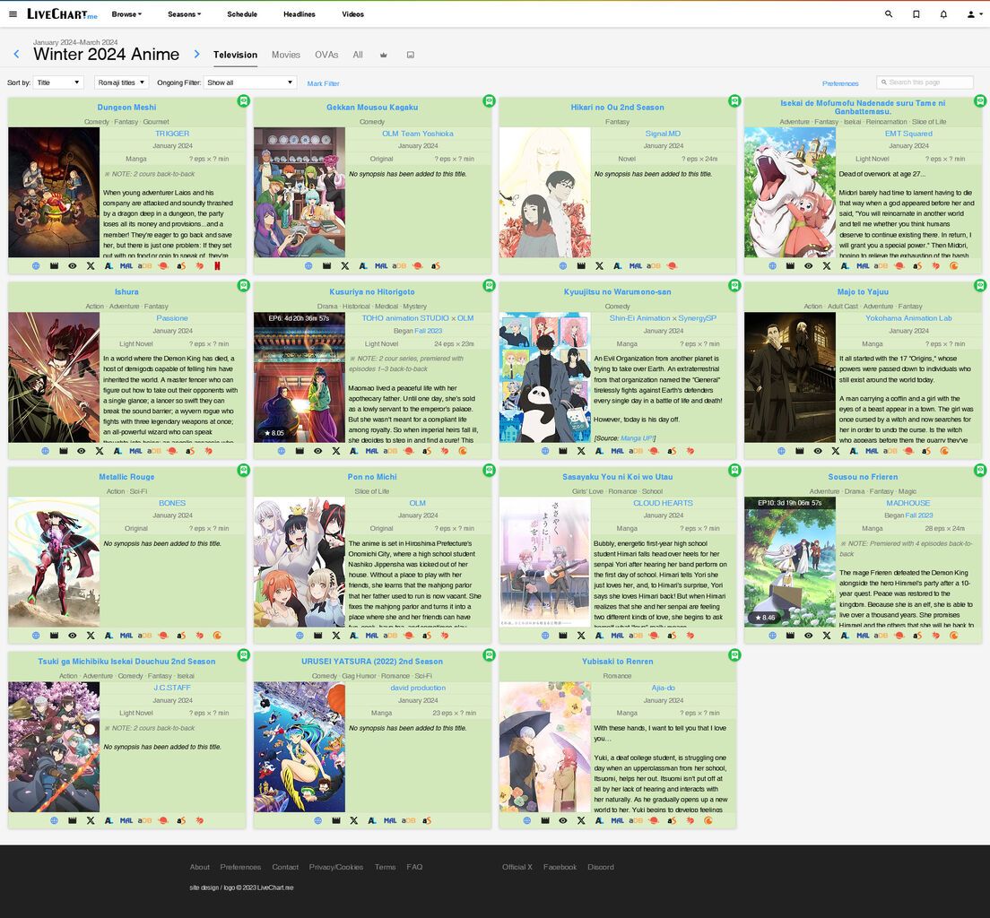Open X profile for Gekkan Mousou Kagaku
This screenshot has width=990, height=918.
(344, 265)
